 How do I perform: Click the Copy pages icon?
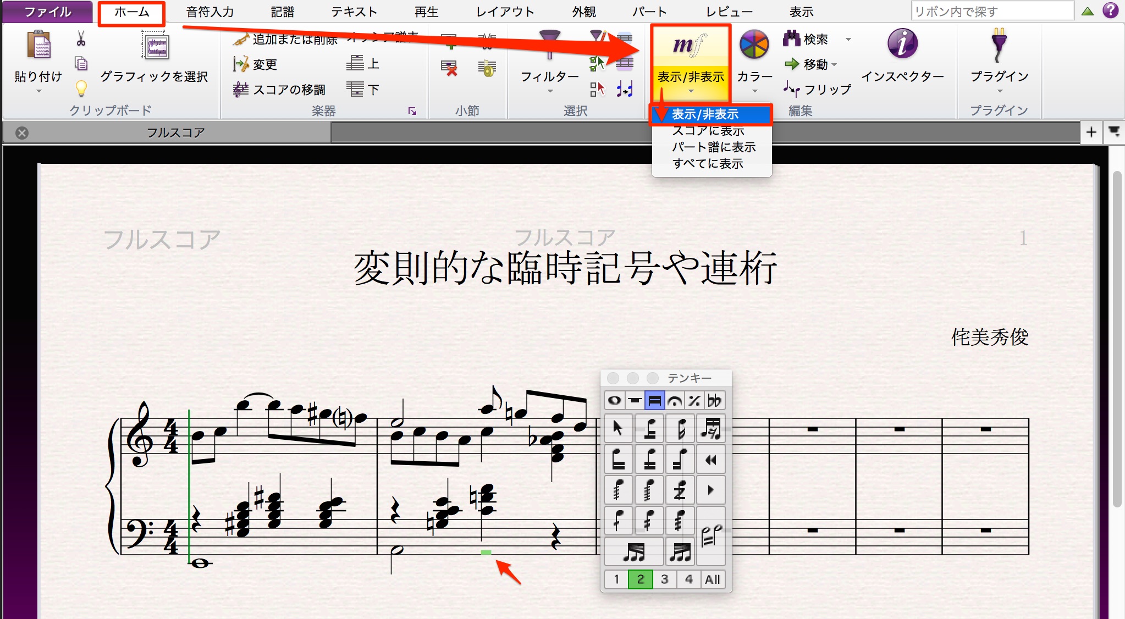(x=81, y=64)
